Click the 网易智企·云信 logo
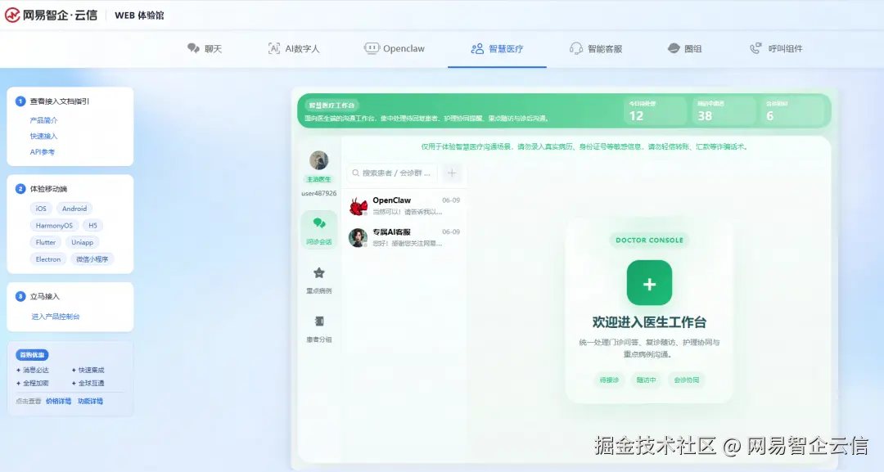The width and height of the screenshot is (884, 472). click(x=52, y=16)
